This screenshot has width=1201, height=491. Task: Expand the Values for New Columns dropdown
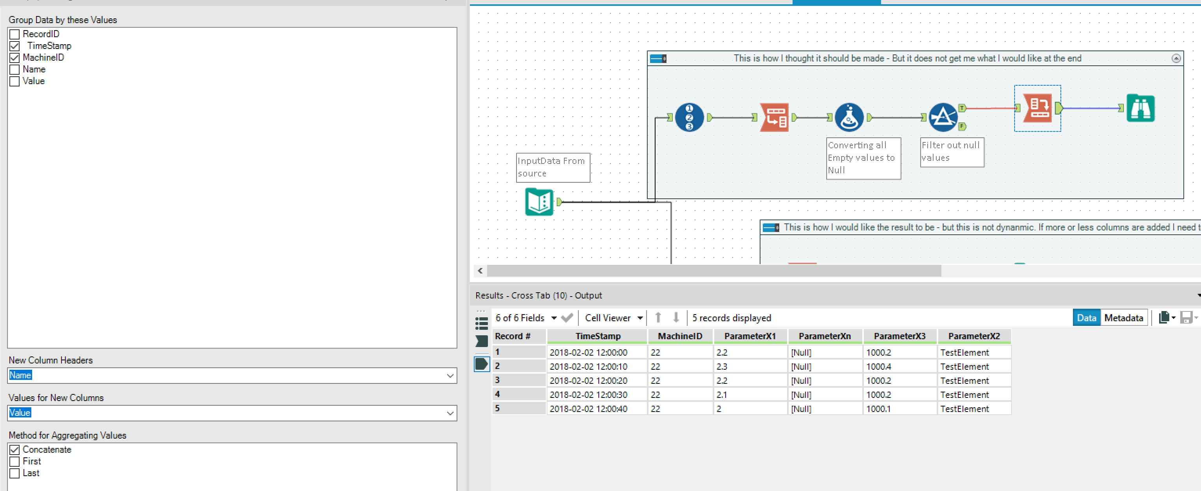point(450,413)
